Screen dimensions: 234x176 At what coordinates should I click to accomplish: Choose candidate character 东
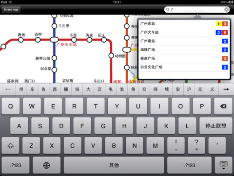(32, 89)
